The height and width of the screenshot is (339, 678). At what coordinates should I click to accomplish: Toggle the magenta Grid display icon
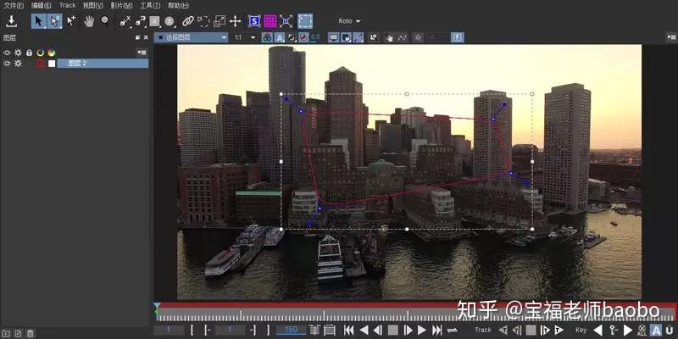[x=270, y=21]
